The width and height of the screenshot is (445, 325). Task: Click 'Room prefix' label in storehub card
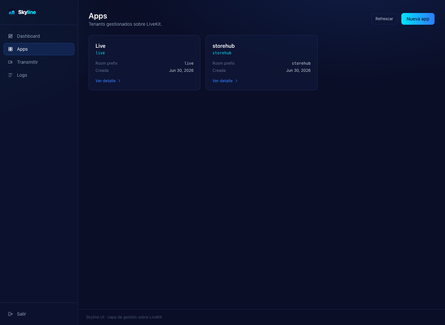click(223, 63)
